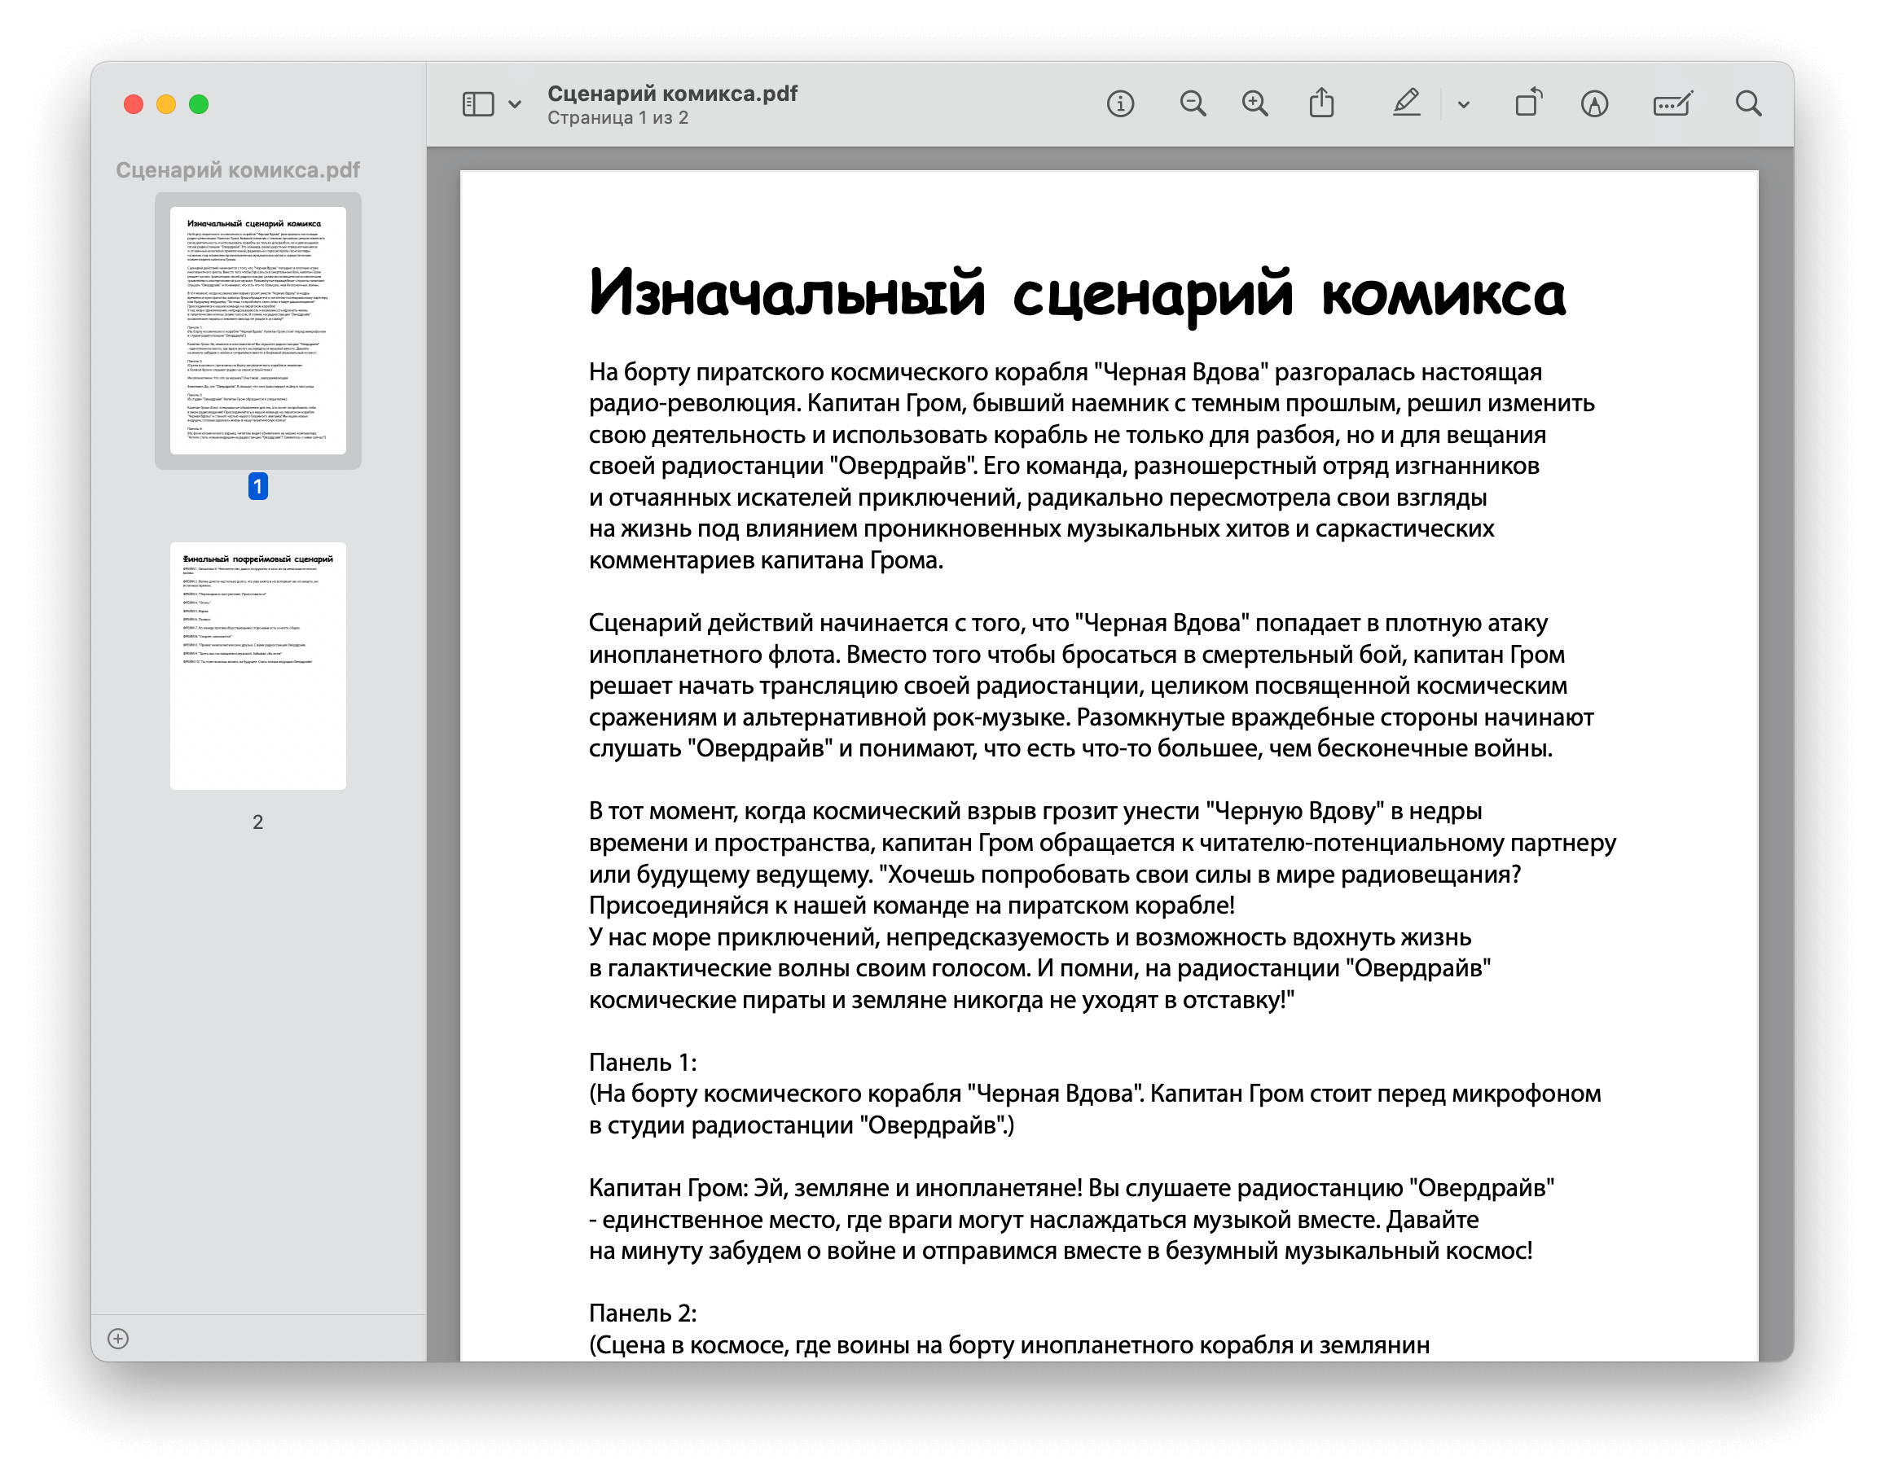Select the highlight pen tool
Screen dimensions: 1885x1482
tap(1406, 103)
